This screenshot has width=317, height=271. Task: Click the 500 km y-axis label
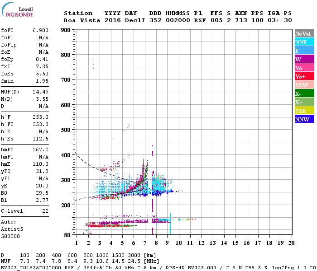coord(66,130)
